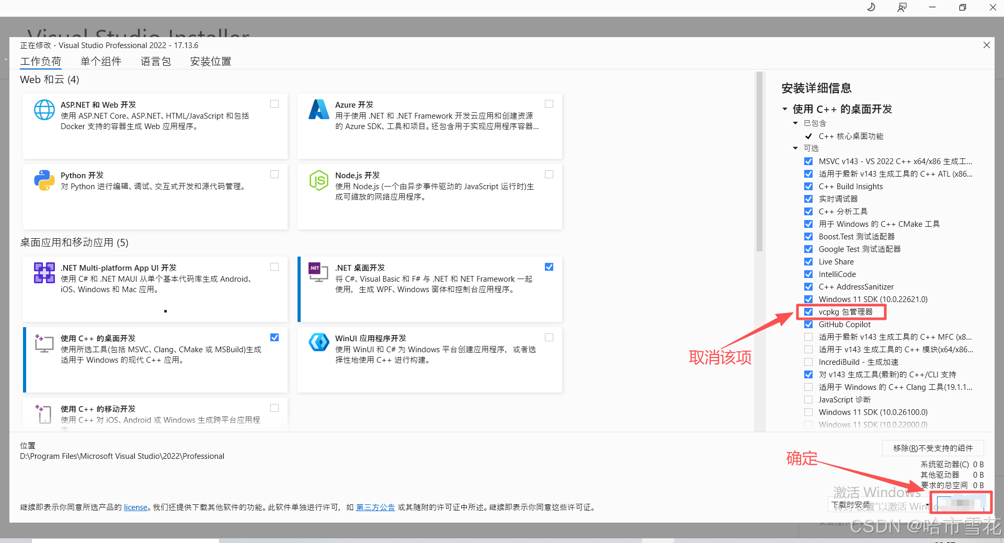This screenshot has height=543, width=1004.
Task: Check the IncrediBuild - 生成加速 component
Action: (808, 362)
